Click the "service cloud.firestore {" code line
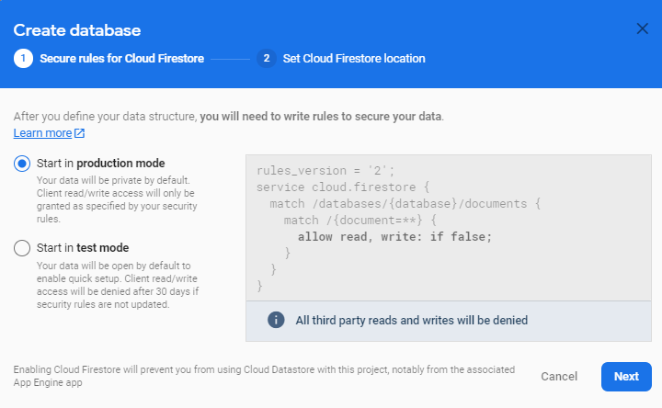662x408 pixels. click(343, 187)
